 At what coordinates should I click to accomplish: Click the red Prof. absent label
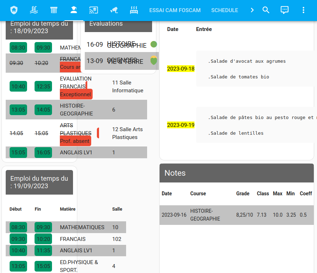(75, 141)
